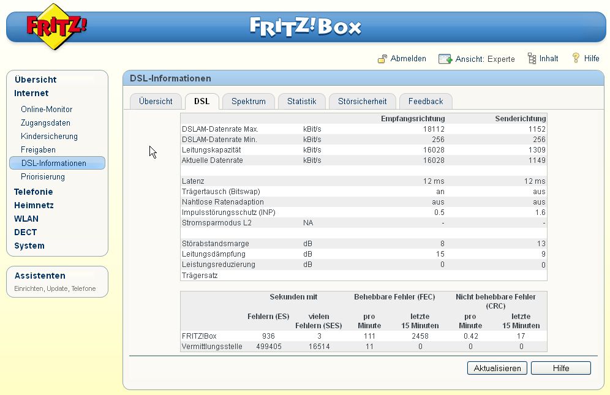Click the Ansicht Experte view icon

click(x=445, y=59)
